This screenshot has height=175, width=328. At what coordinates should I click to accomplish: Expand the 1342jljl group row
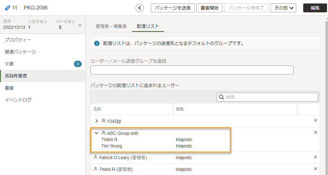click(97, 121)
